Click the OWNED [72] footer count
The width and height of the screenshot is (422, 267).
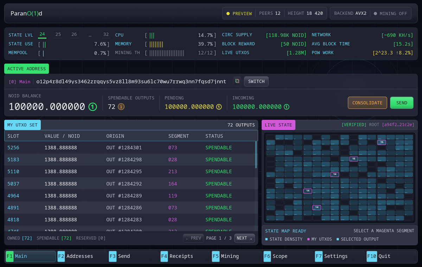(x=20, y=238)
